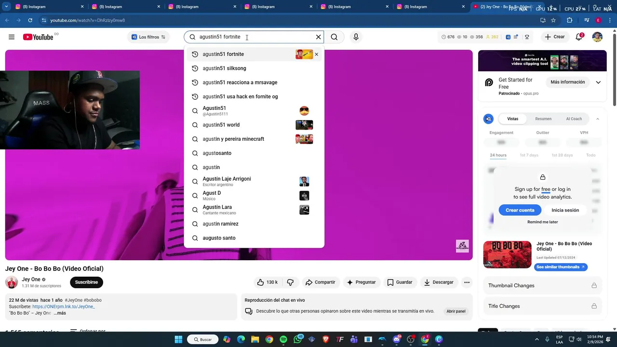Start voice search with the microphone
Image resolution: width=617 pixels, height=347 pixels.
tap(356, 37)
